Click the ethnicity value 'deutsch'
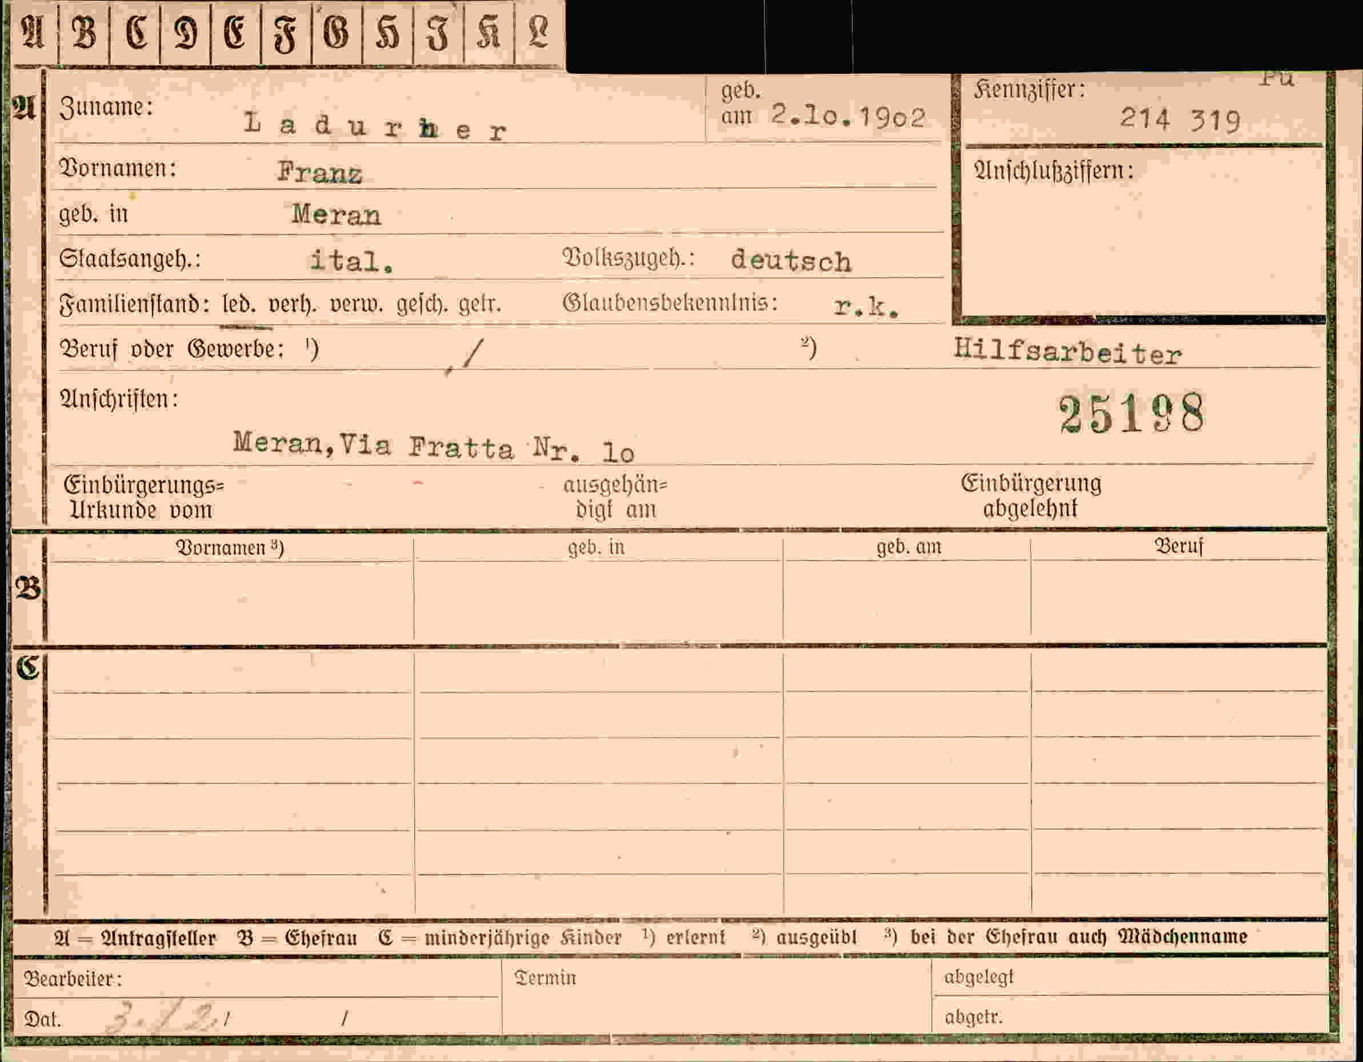Viewport: 1363px width, 1062px height. pyautogui.click(x=791, y=261)
